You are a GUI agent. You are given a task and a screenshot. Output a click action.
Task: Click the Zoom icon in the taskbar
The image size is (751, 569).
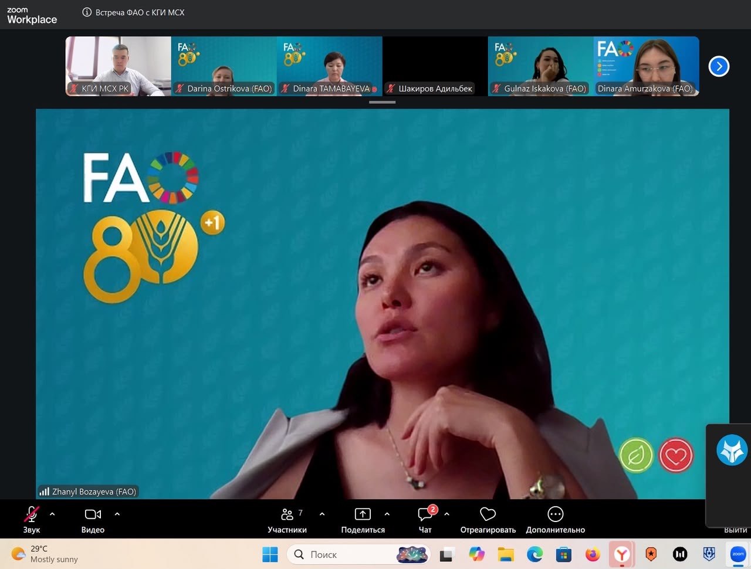coord(738,554)
